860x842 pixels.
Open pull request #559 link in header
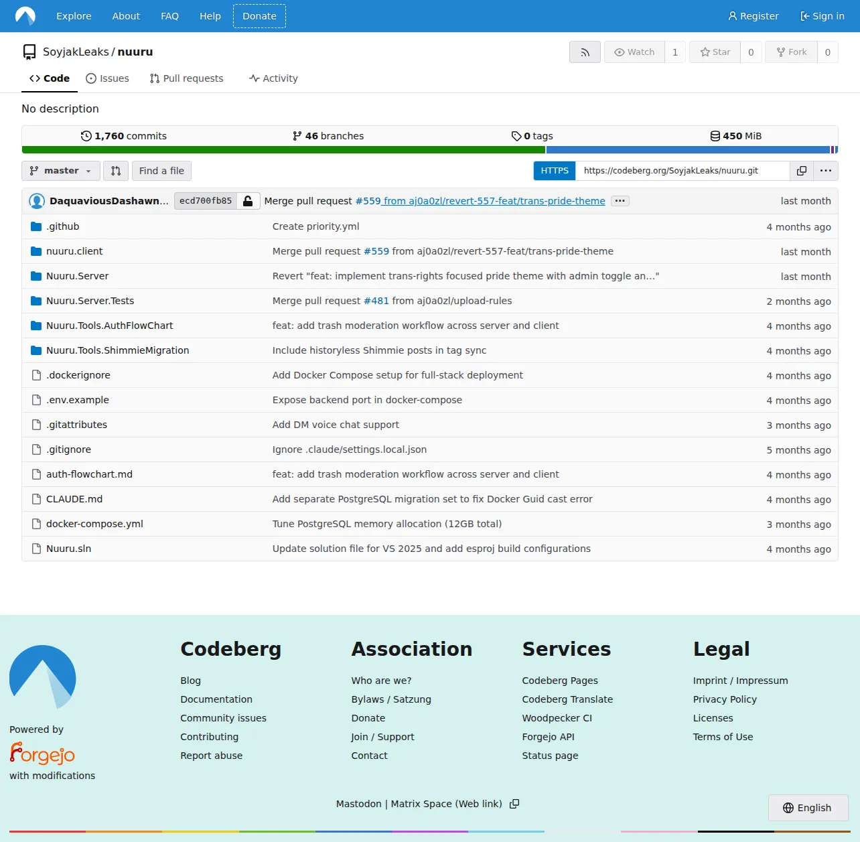coord(368,201)
